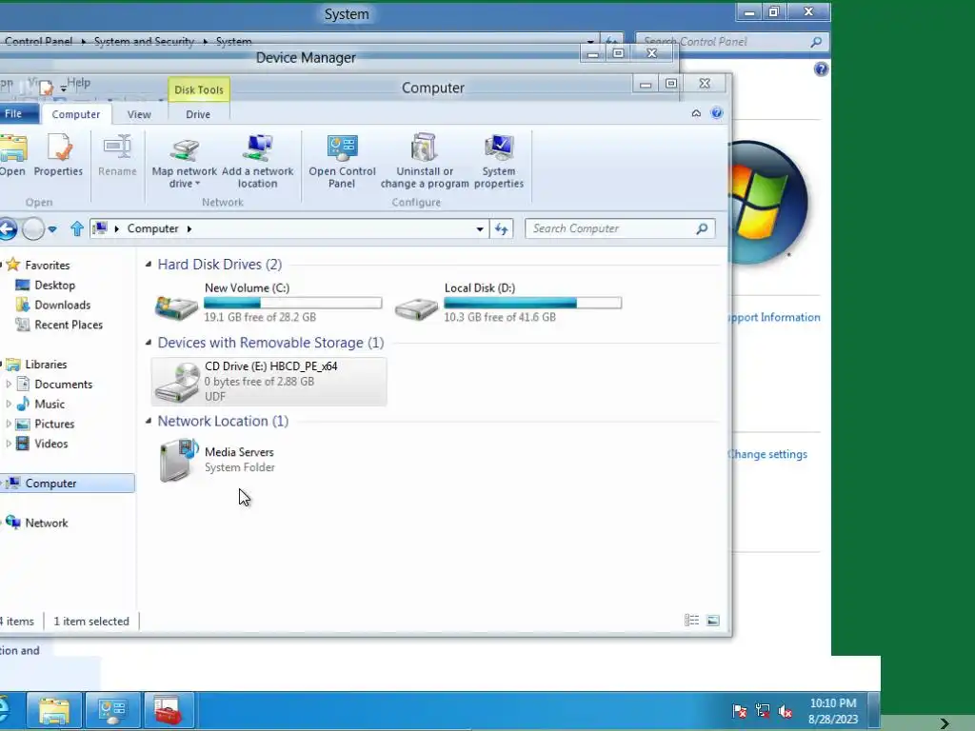
Task: Click the Up one level arrow
Action: click(76, 228)
